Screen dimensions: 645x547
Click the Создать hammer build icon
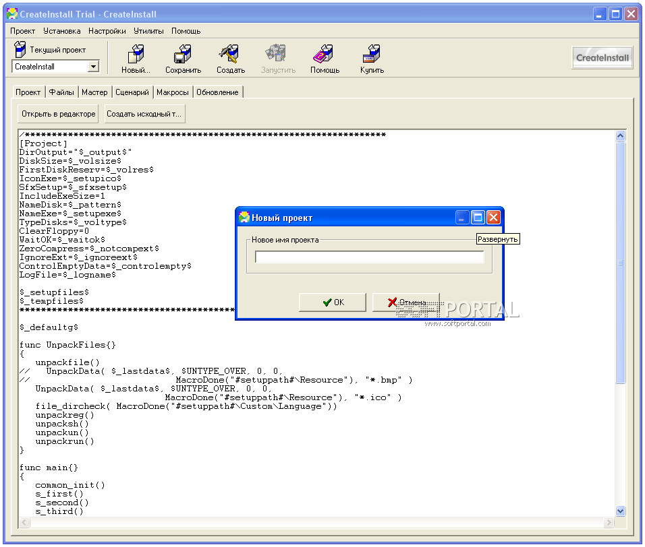coord(230,54)
